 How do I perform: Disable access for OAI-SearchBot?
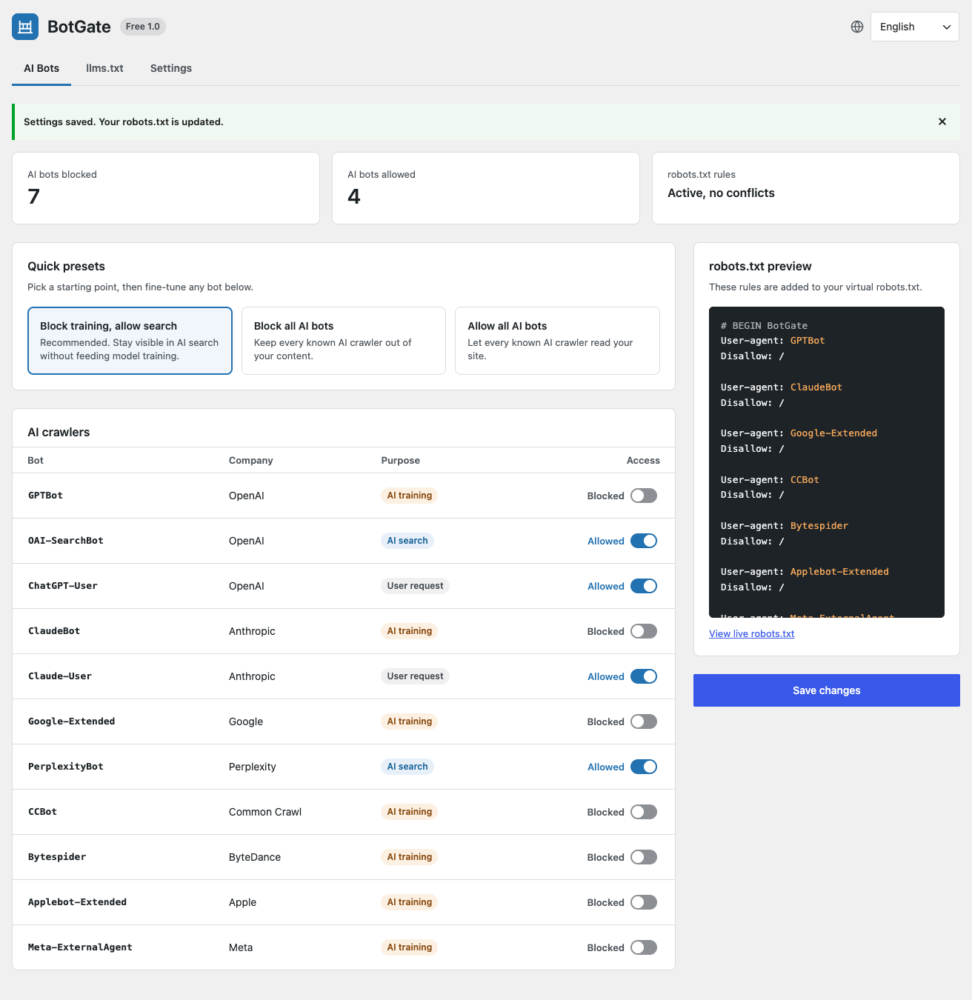(644, 541)
